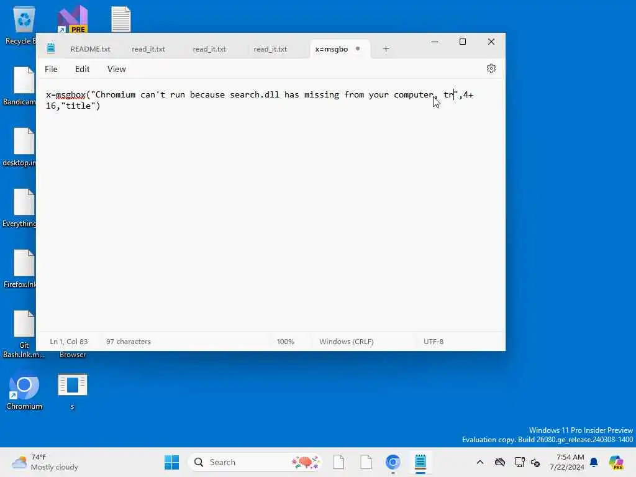The width and height of the screenshot is (636, 477).
Task: Show hidden system tray icons
Action: (480, 462)
